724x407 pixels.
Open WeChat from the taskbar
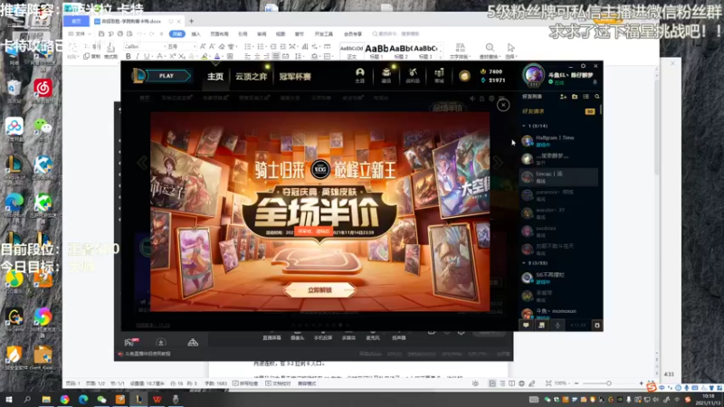101,399
